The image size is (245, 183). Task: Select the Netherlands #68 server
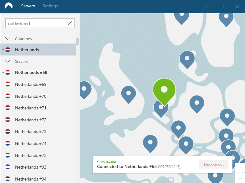[x=38, y=72]
